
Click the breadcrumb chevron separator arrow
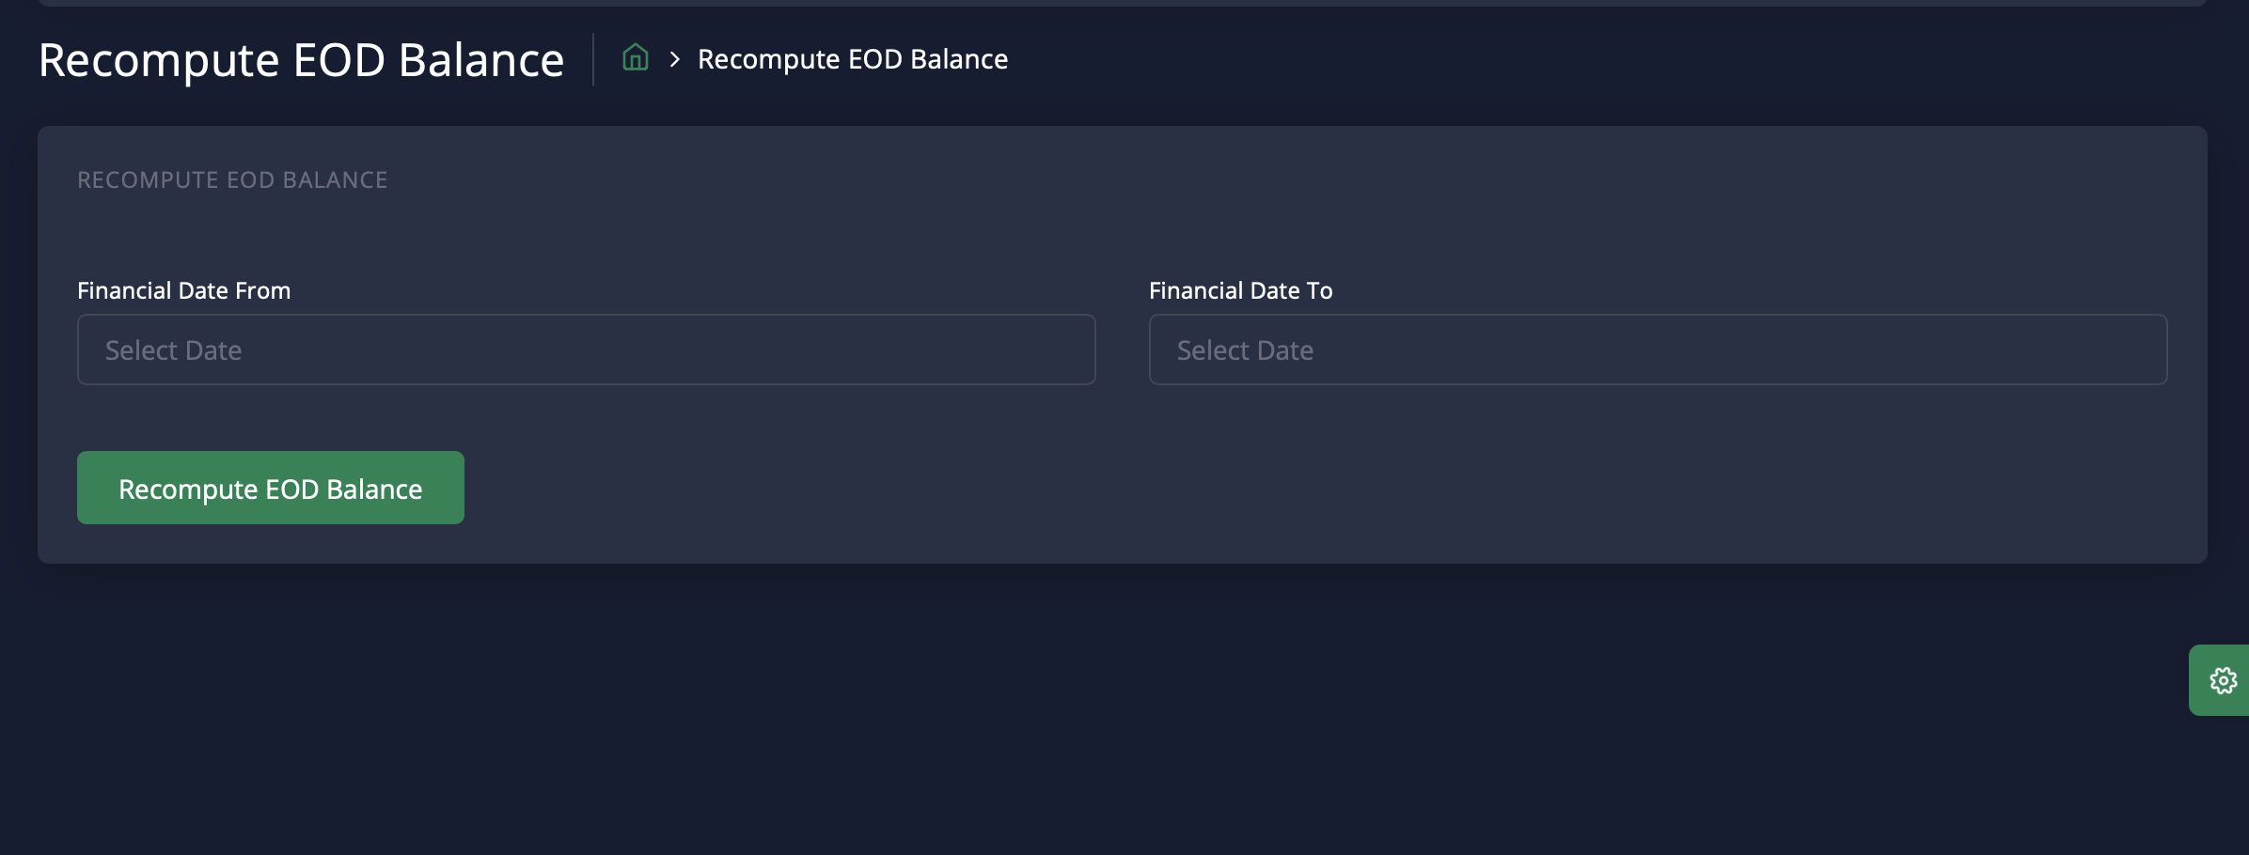click(x=674, y=59)
